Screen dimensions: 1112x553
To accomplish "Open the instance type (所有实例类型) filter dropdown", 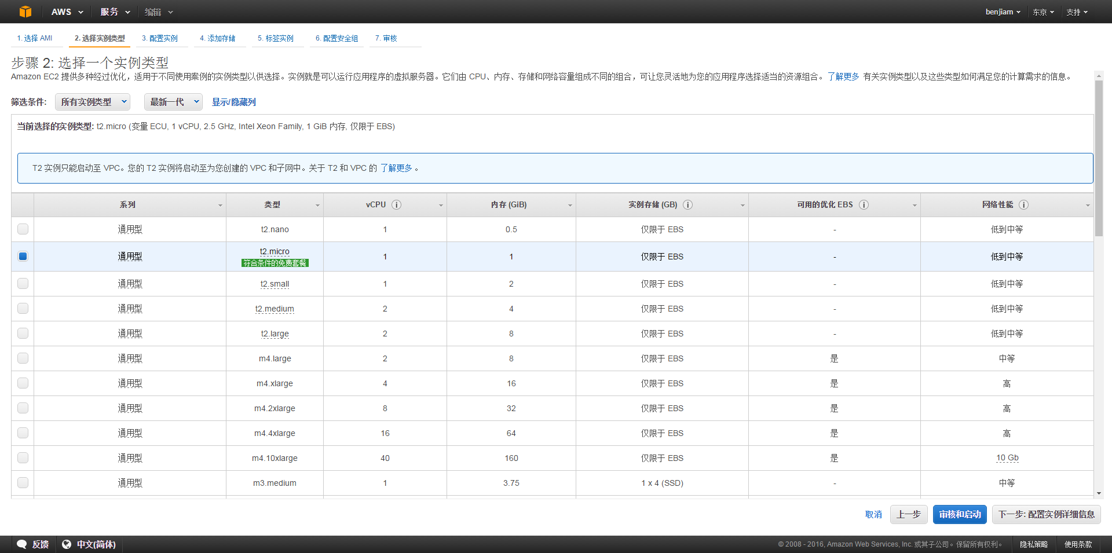I will pos(93,102).
